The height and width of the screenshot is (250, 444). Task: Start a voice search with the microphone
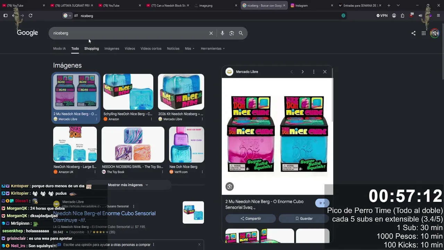tap(222, 33)
